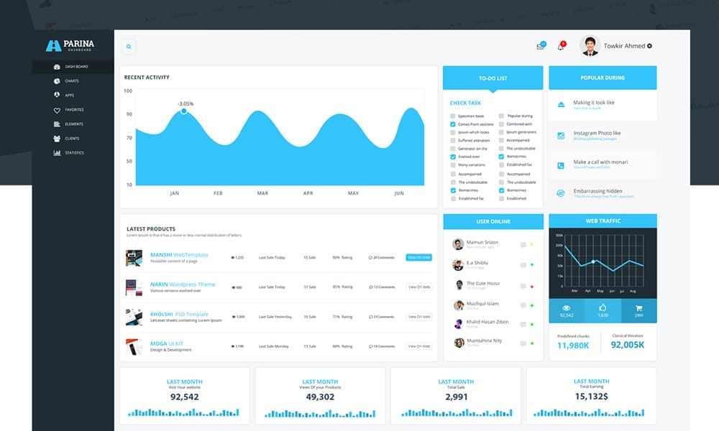The image size is (719, 431).
Task: Open the Charts sidebar menu item
Action: (x=71, y=81)
